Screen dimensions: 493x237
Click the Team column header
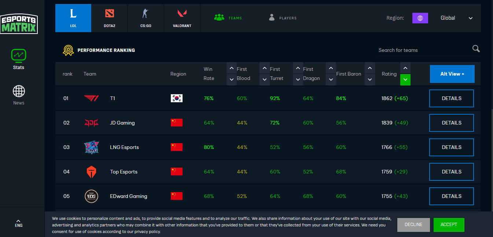(x=90, y=74)
